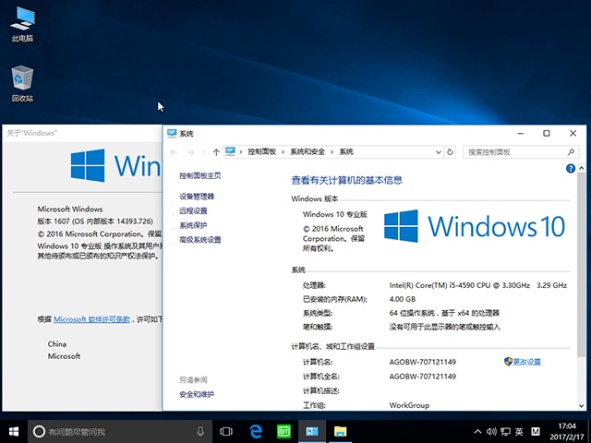This screenshot has width=591, height=443.
Task: Expand chevron before 控制面板 breadcrumb
Action: (x=241, y=152)
